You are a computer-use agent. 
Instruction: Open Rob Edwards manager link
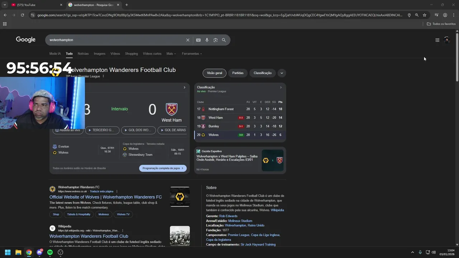(x=228, y=216)
